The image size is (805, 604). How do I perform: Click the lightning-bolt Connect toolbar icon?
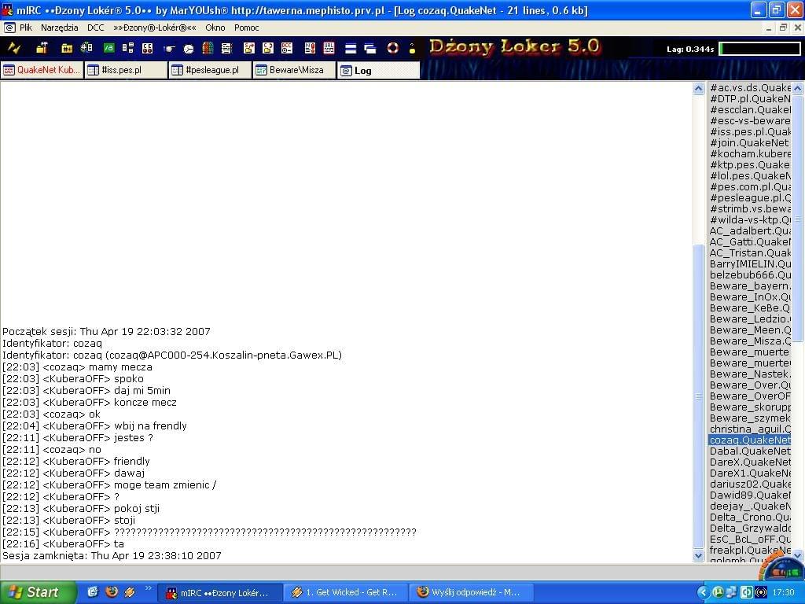point(14,48)
